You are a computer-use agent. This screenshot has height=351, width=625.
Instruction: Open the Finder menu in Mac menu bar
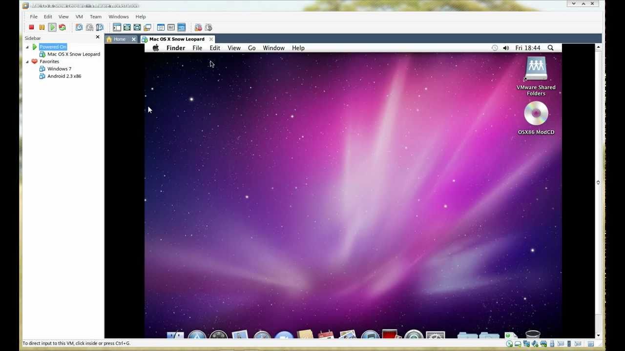tap(176, 48)
